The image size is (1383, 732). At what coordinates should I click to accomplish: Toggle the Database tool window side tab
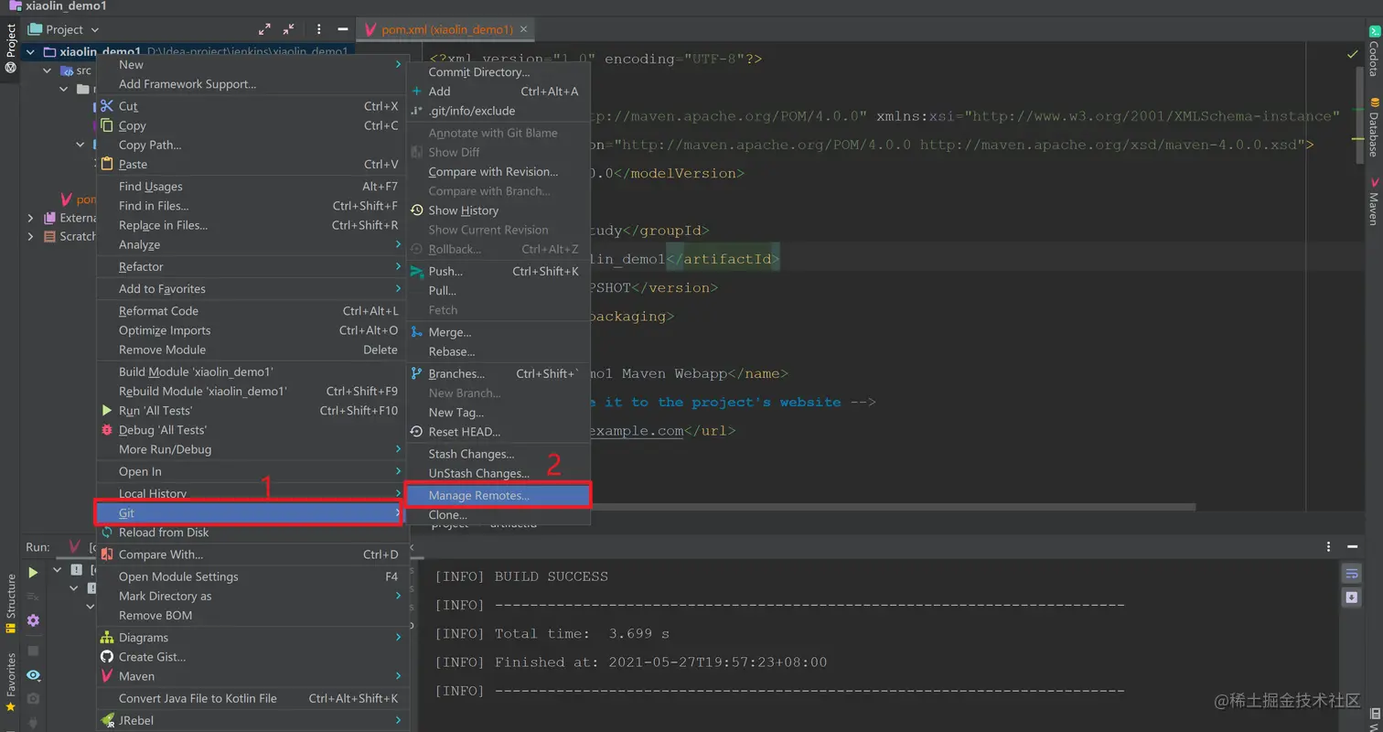pos(1373,127)
